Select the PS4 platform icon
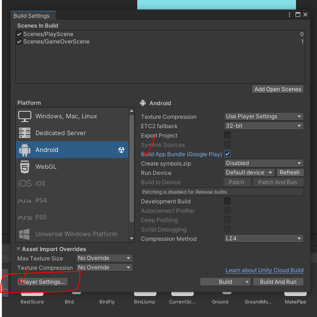The height and width of the screenshot is (317, 317). point(25,201)
